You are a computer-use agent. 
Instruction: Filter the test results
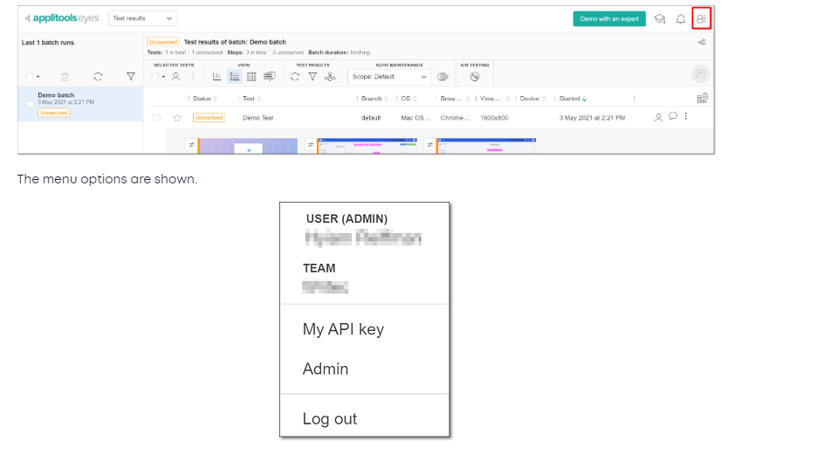[x=312, y=77]
